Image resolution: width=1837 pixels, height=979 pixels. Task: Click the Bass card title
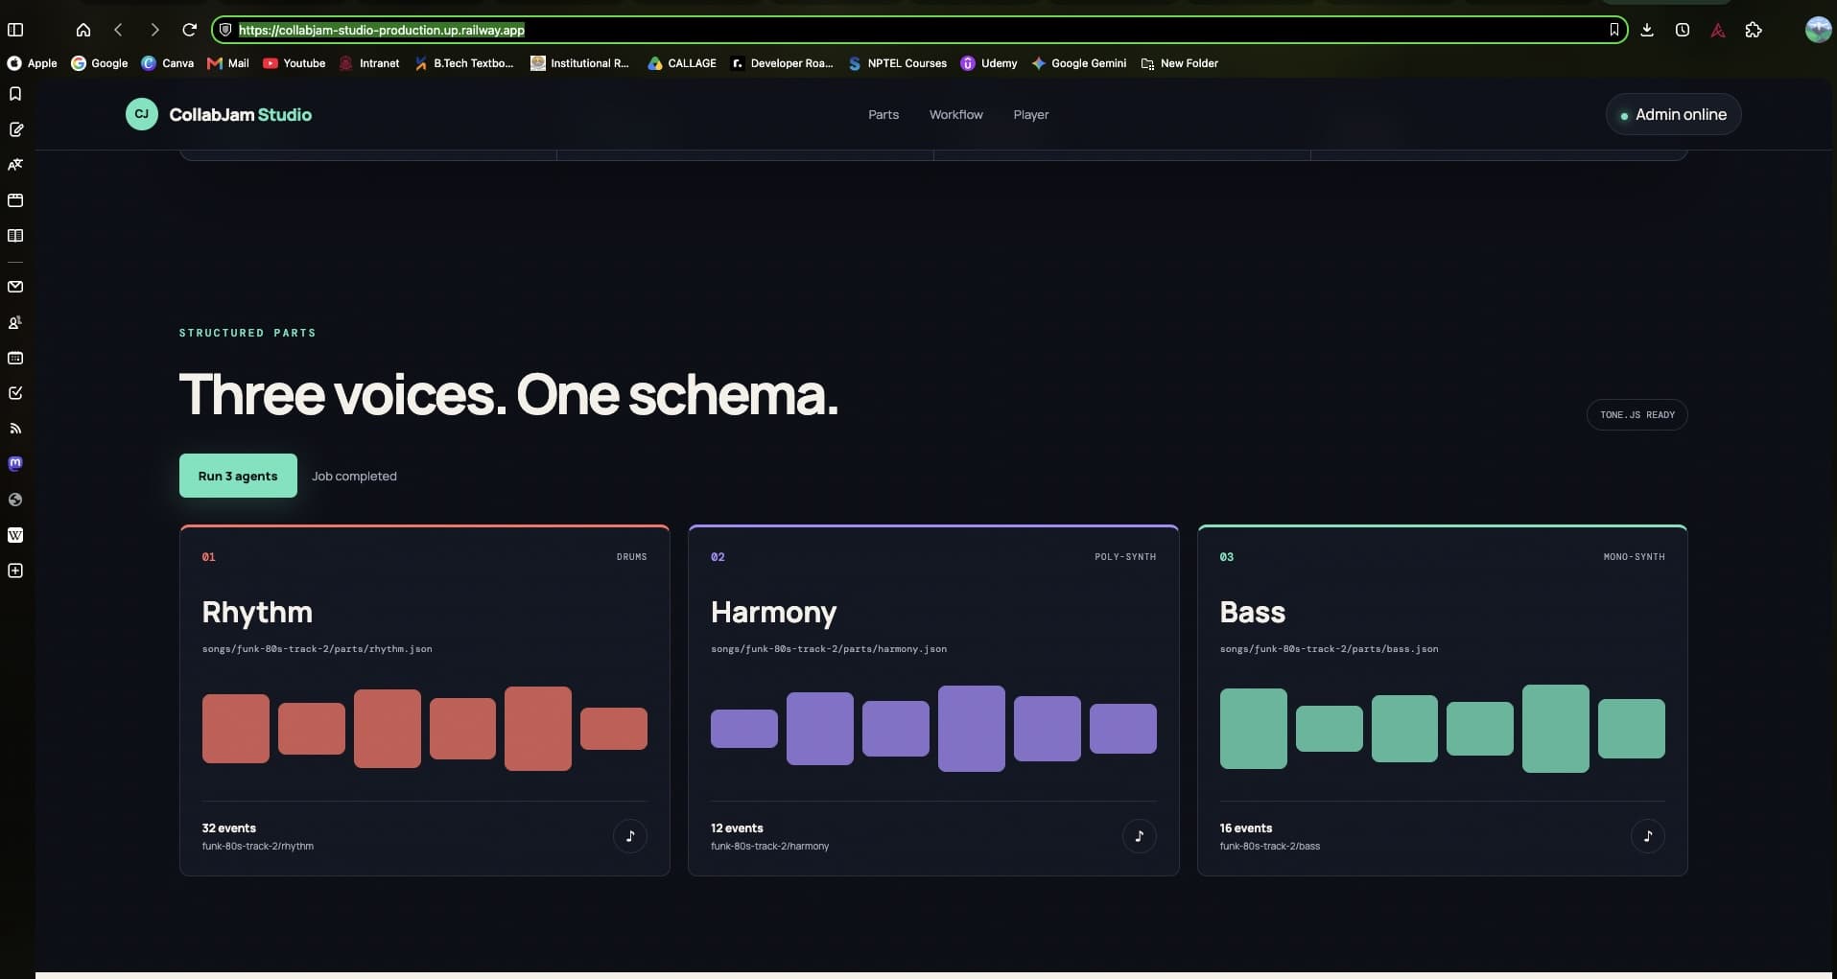click(x=1252, y=612)
